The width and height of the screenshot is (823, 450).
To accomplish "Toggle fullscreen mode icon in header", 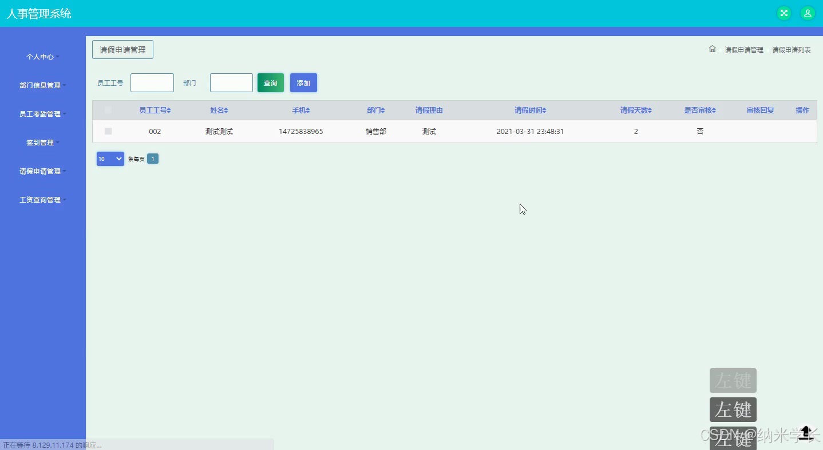I will click(784, 13).
